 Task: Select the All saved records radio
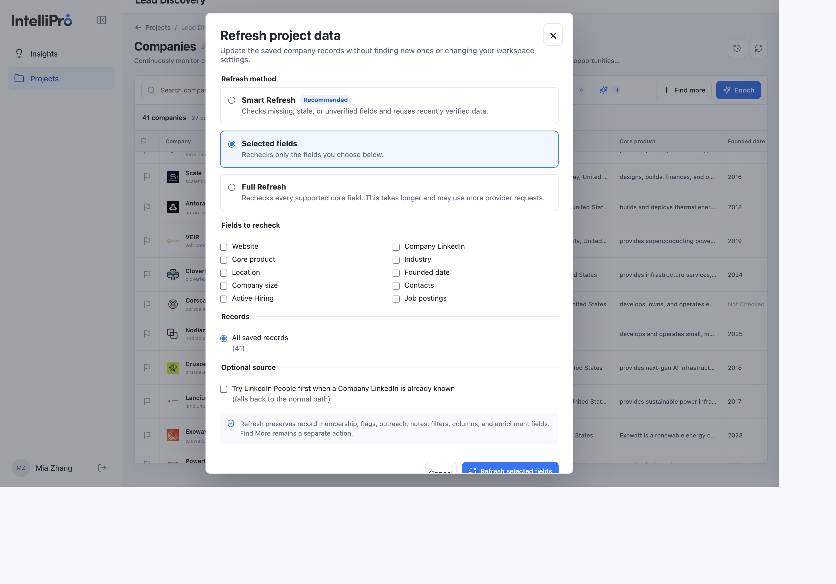point(224,338)
